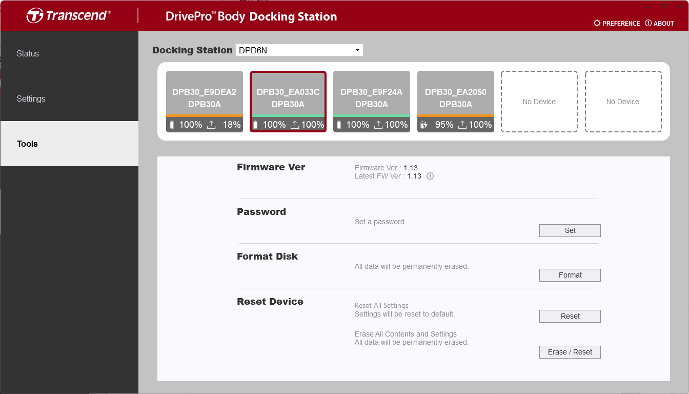Select the Tools sidebar tab
Image resolution: width=689 pixels, height=394 pixels.
click(27, 144)
